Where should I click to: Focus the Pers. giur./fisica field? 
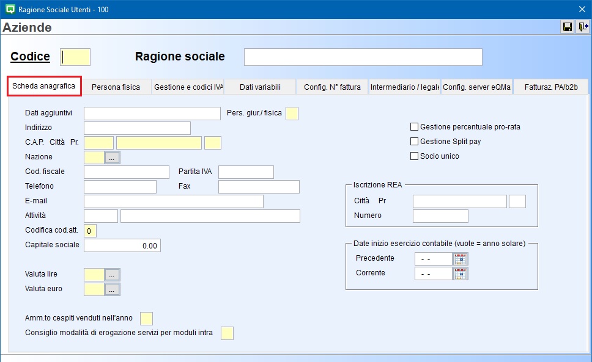point(292,114)
